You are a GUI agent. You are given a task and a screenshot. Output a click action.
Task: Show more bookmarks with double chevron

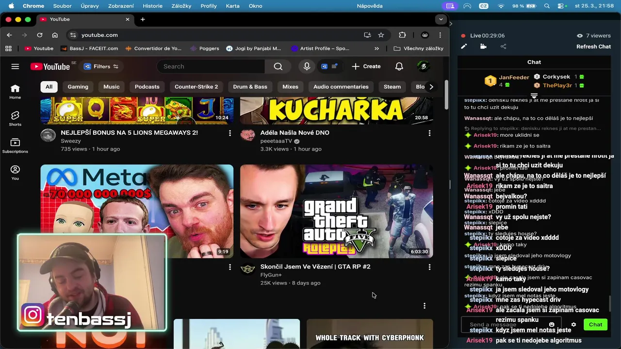pos(376,48)
